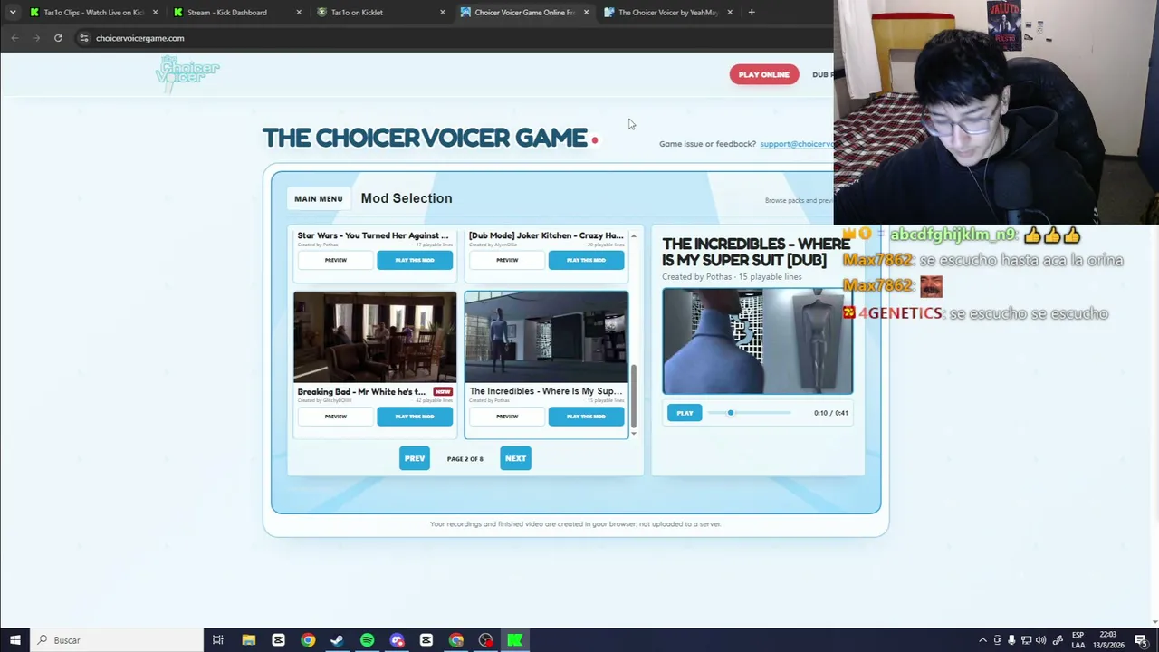Open the volume control in system tray
1159x652 pixels.
(x=1041, y=640)
